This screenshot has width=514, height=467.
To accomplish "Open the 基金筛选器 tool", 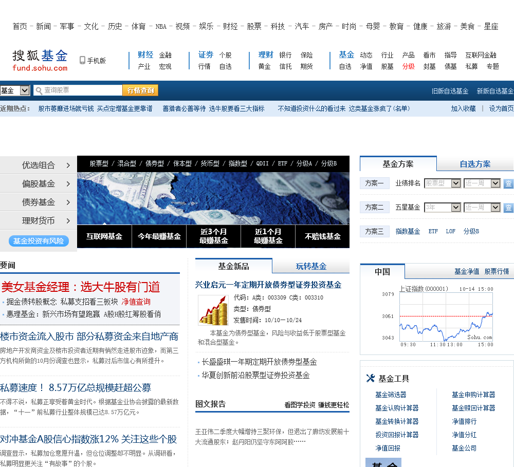I will pos(391,395).
